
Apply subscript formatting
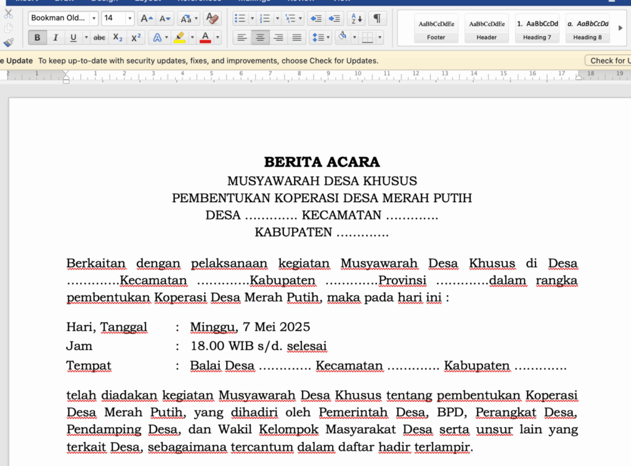pyautogui.click(x=118, y=38)
